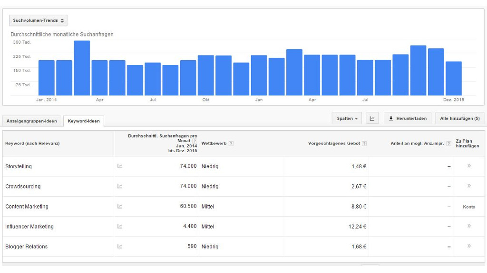Select the Keyword-Ideen tab
The height and width of the screenshot is (273, 487).
pos(84,121)
